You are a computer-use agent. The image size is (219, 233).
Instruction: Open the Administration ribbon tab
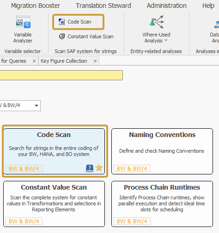coord(167,6)
